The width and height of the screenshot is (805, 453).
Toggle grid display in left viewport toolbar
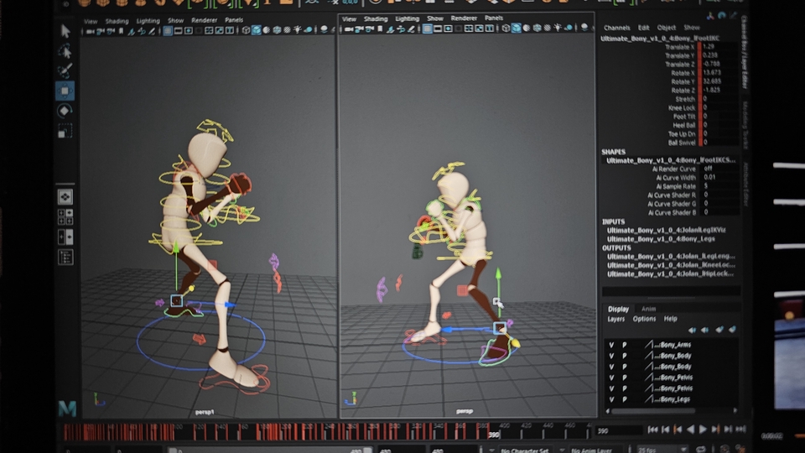pos(167,30)
